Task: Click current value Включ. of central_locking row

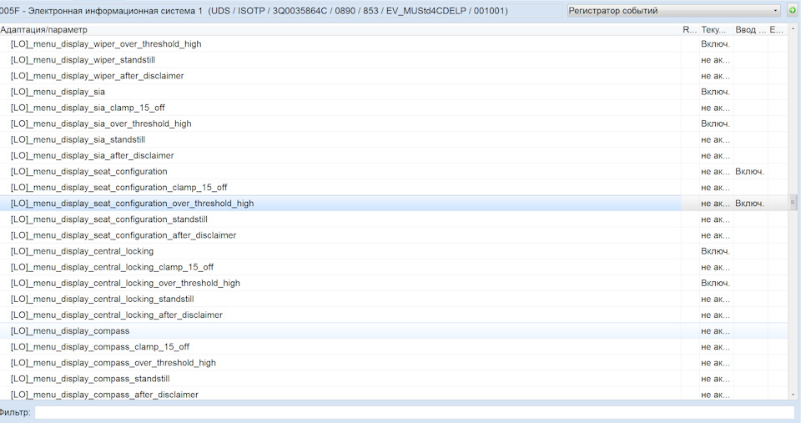Action: (x=715, y=251)
